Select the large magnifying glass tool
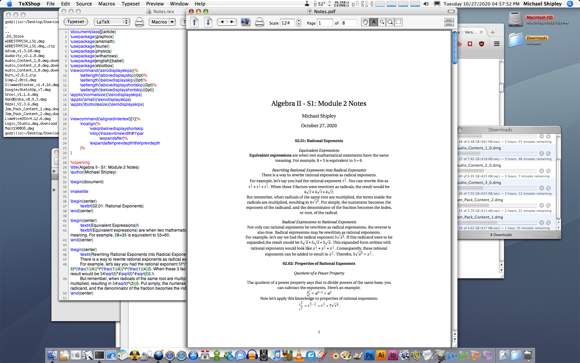The width and height of the screenshot is (580, 363). 390,22
